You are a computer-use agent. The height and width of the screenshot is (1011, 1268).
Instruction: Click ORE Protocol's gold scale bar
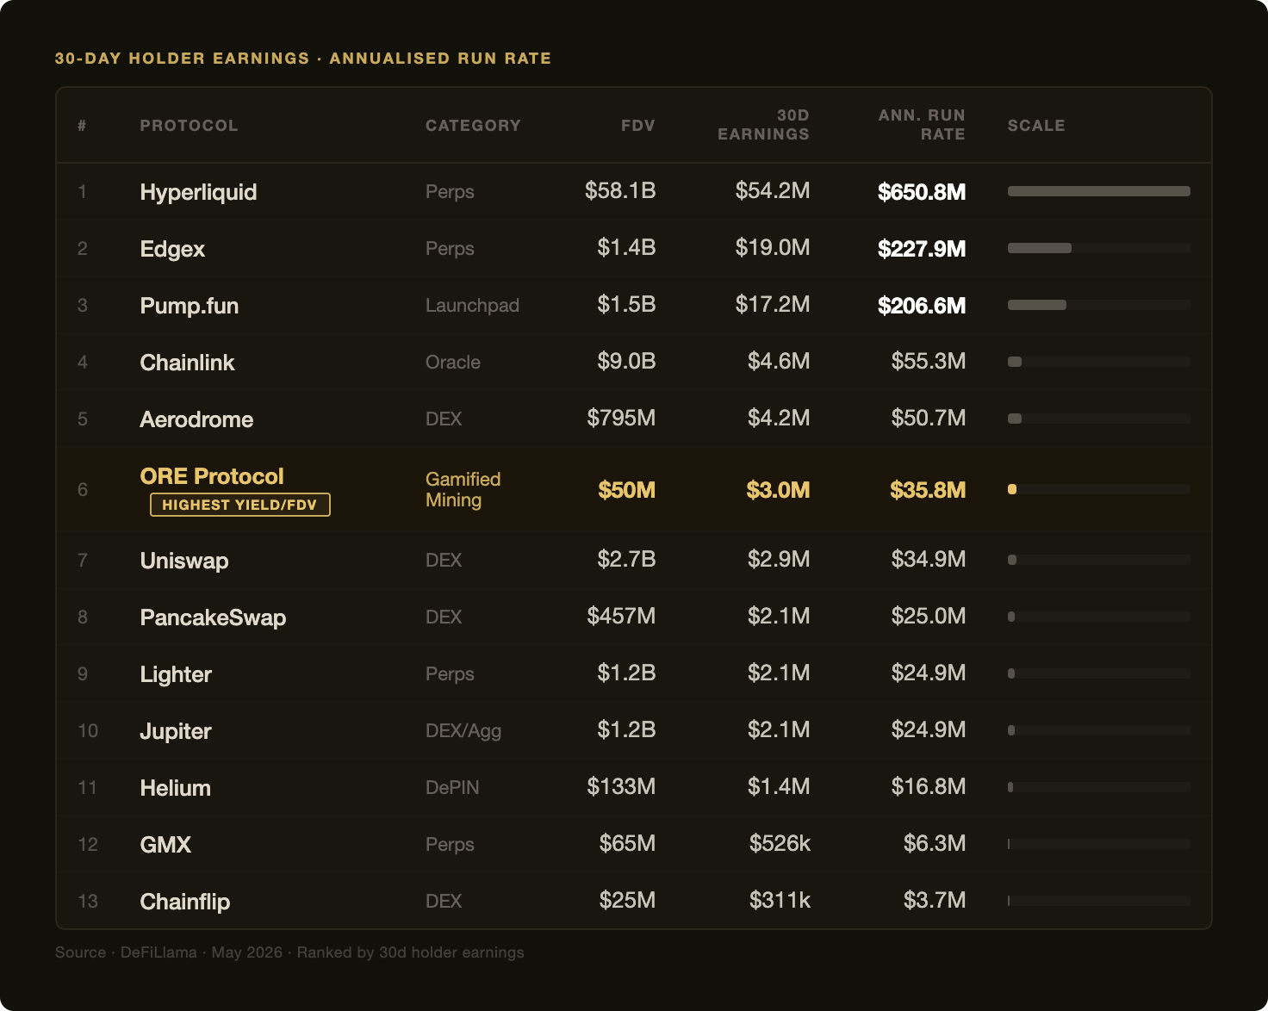coord(1012,489)
